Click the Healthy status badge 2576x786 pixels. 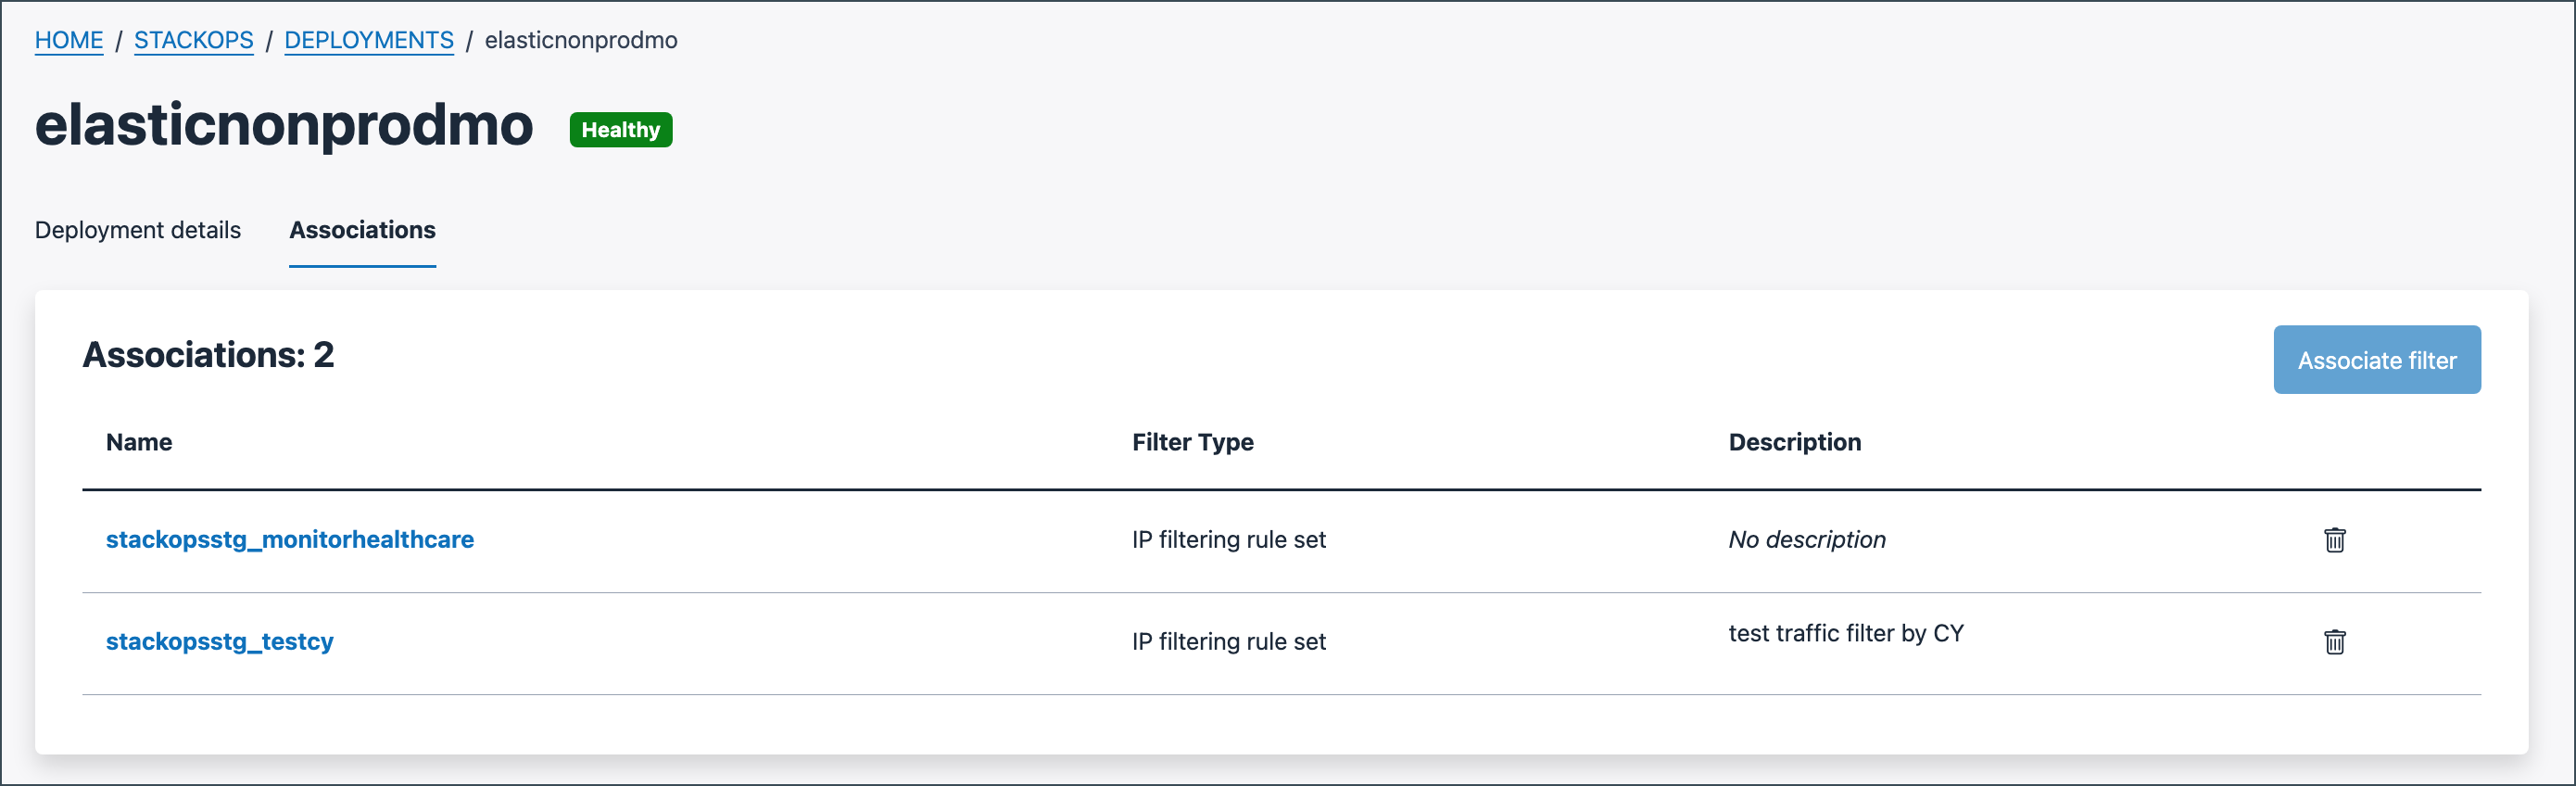(620, 130)
